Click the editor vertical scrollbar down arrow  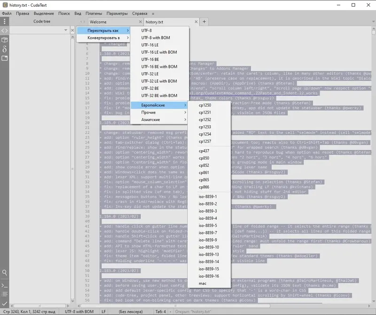[373, 301]
